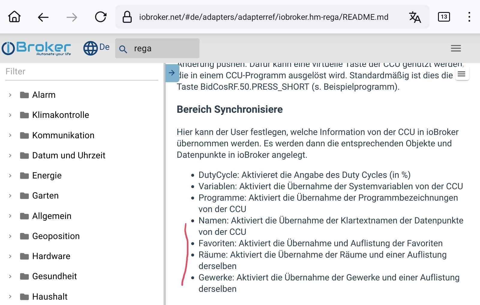The width and height of the screenshot is (480, 305).
Task: Select the Geoposition category label
Action: click(56, 236)
